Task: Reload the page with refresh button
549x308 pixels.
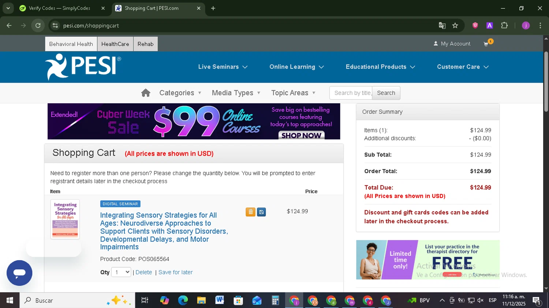Action: tap(38, 26)
